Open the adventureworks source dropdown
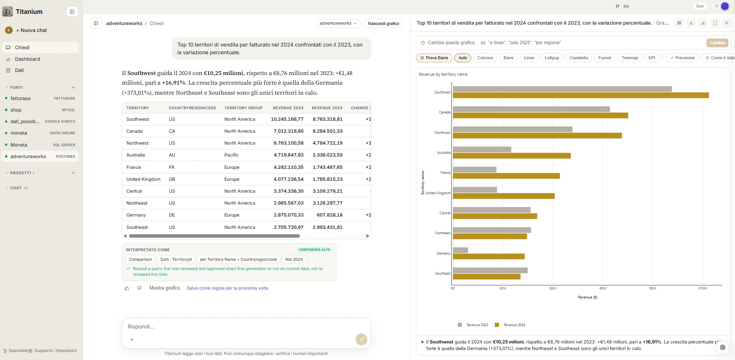 tap(338, 23)
